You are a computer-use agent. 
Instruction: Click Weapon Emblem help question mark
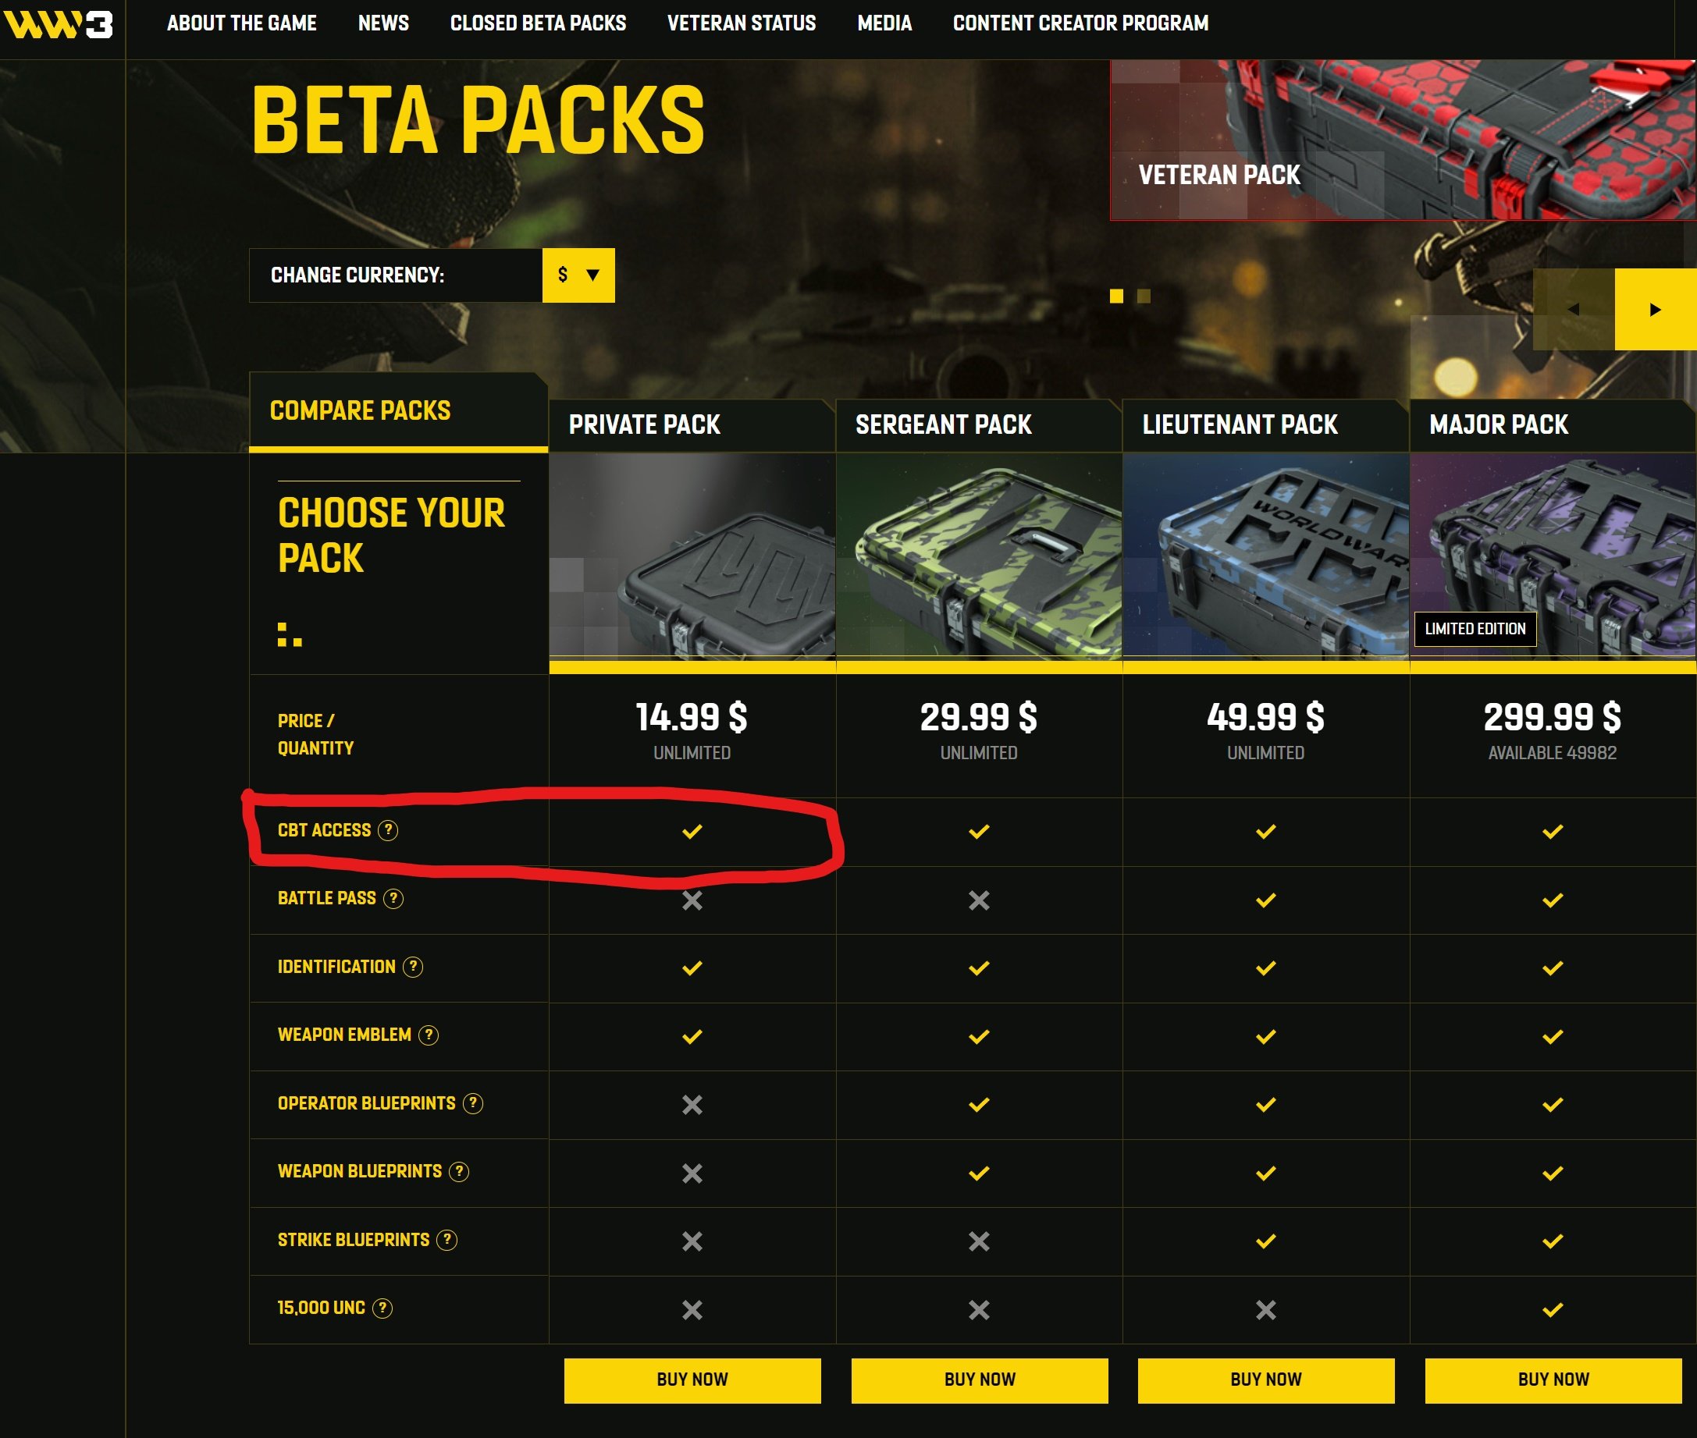click(429, 1035)
